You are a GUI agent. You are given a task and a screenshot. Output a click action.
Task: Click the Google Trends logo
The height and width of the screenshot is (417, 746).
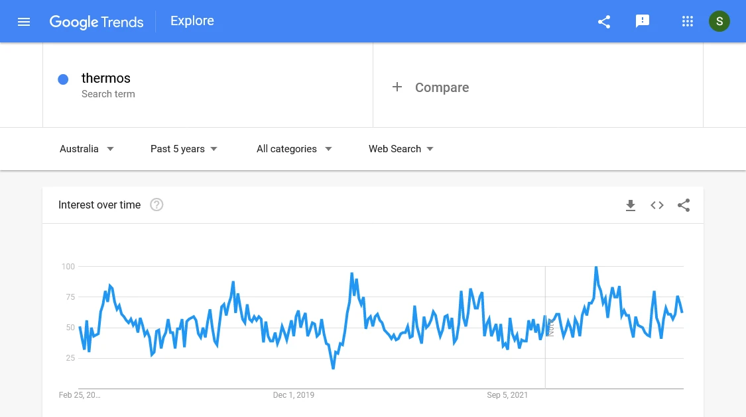tap(96, 22)
